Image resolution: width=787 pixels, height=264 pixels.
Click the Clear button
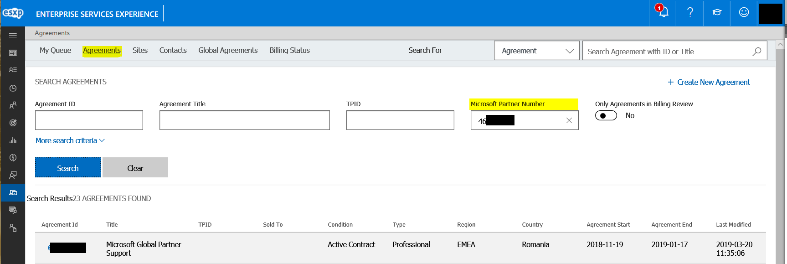click(x=135, y=168)
